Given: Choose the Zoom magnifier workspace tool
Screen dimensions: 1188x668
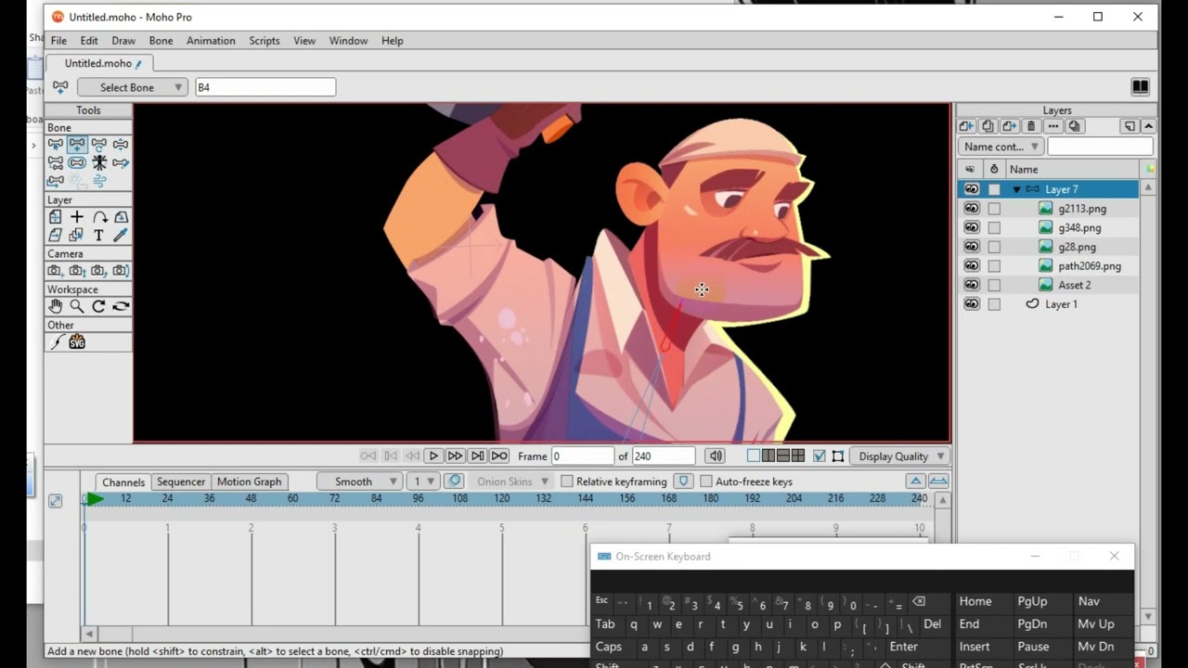Looking at the screenshot, I should (x=77, y=306).
